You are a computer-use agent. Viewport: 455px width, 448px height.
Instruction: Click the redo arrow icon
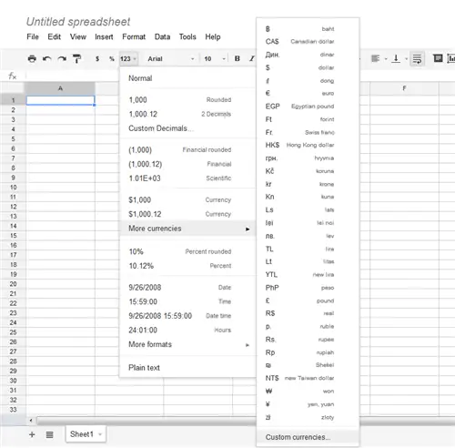62,58
